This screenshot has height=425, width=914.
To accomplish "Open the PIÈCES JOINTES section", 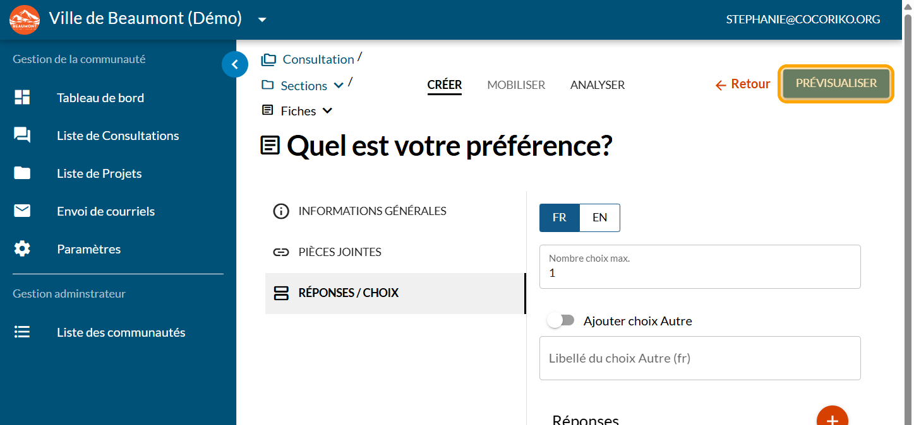I will pos(340,252).
